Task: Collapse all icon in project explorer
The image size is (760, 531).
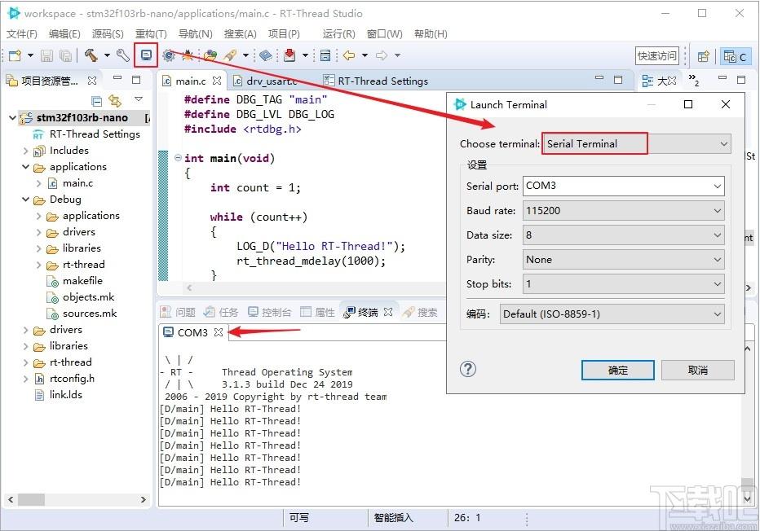Action: [x=97, y=101]
